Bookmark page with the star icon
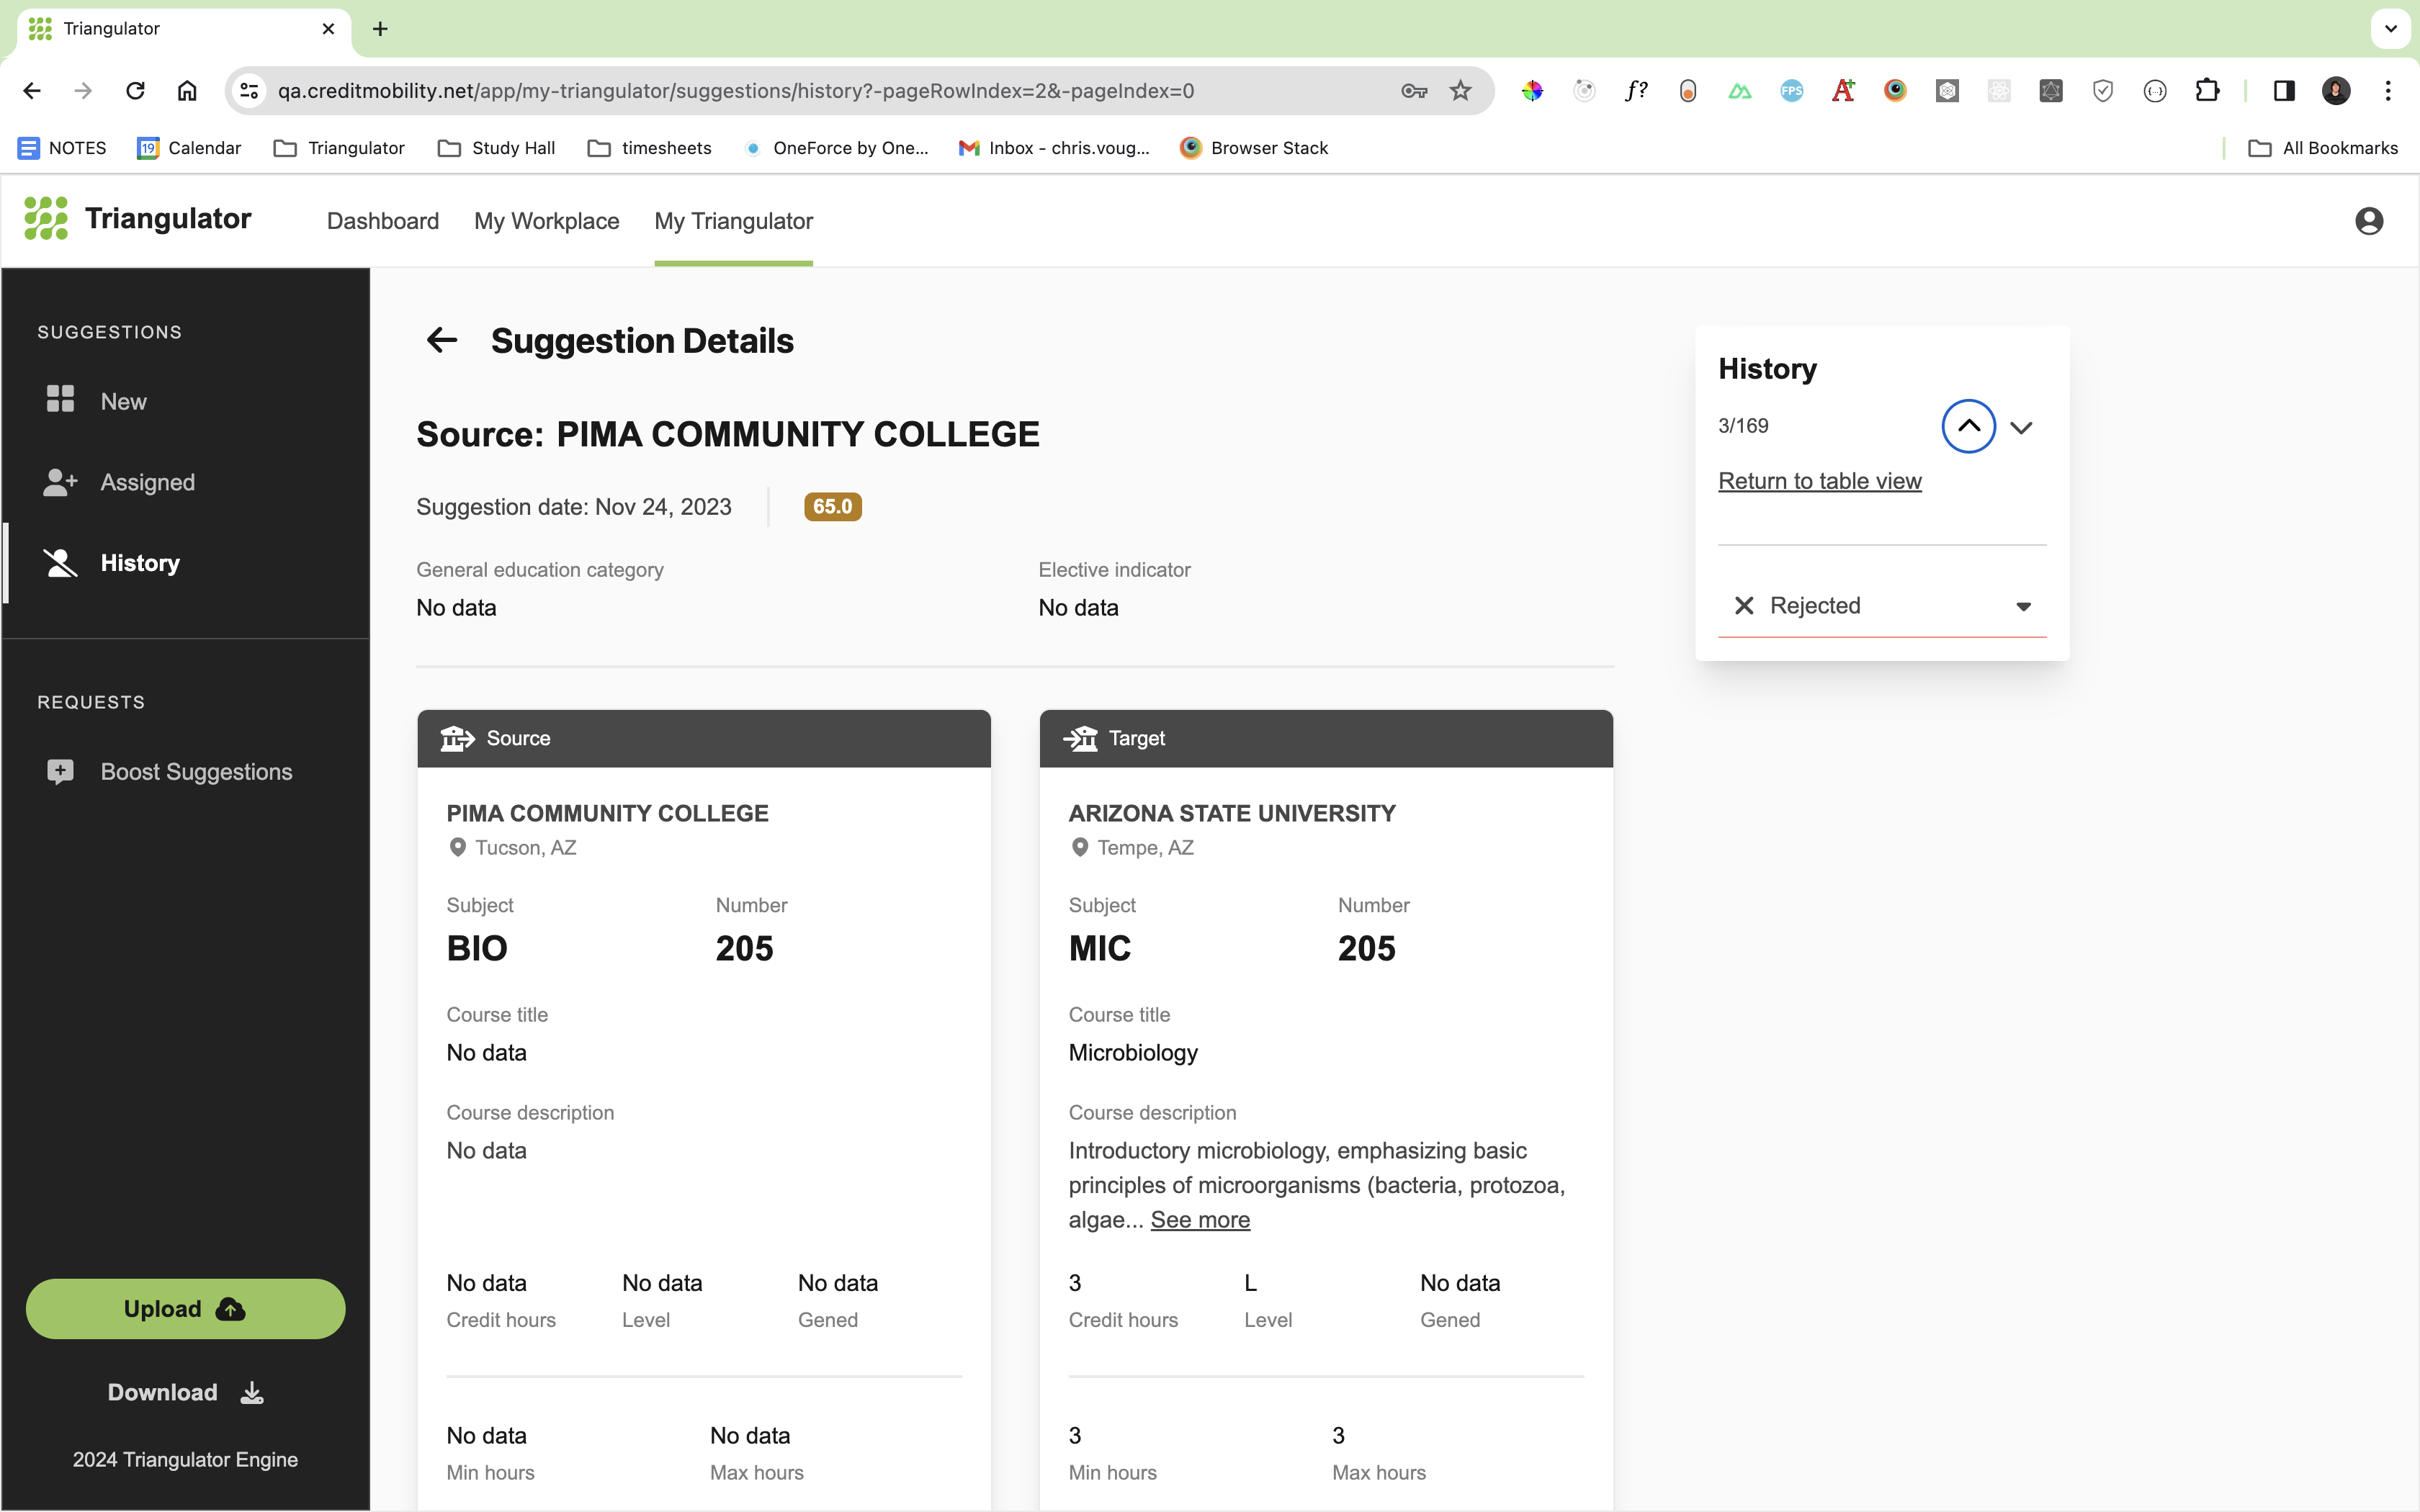2420x1512 pixels. pyautogui.click(x=1460, y=91)
